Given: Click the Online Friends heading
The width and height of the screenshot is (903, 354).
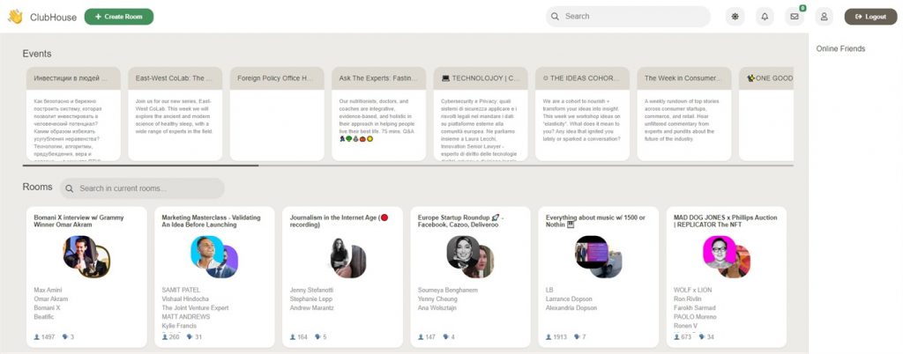Looking at the screenshot, I should [x=840, y=48].
